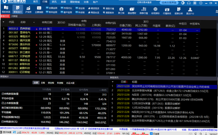Select the 科创板 statistics filter
The image size is (218, 135).
(60, 83)
